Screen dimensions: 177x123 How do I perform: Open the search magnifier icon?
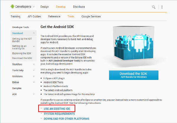pos(153,7)
